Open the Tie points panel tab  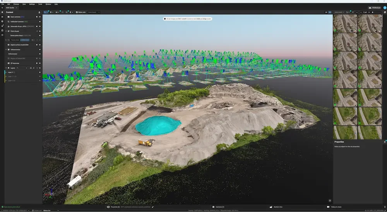point(113,207)
